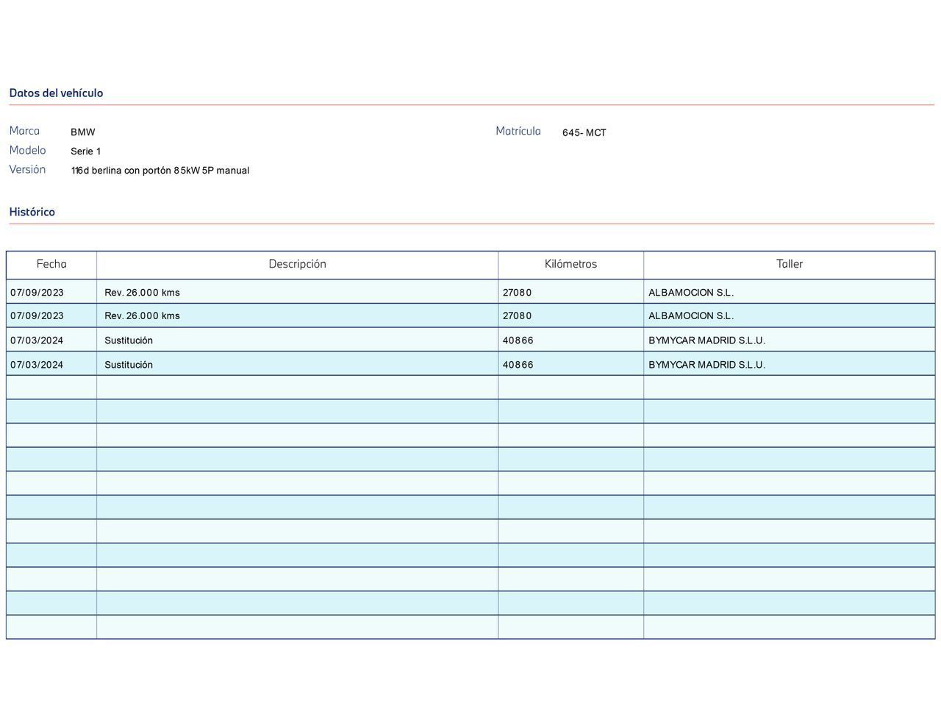
Task: Click "27080" in the first history row
Action: coord(518,293)
